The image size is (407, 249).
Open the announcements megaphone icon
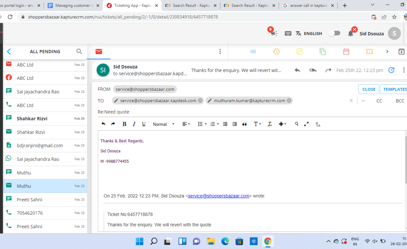pos(274,33)
